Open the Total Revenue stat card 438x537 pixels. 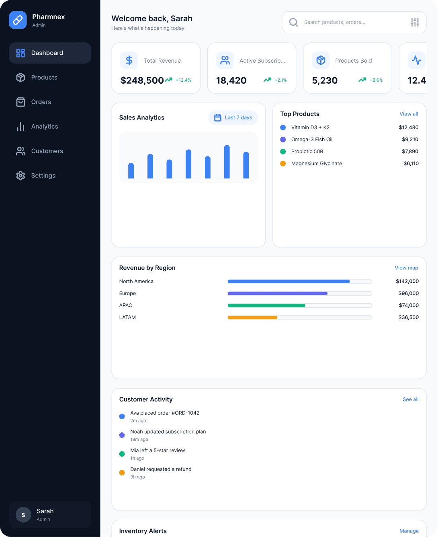[x=156, y=68]
